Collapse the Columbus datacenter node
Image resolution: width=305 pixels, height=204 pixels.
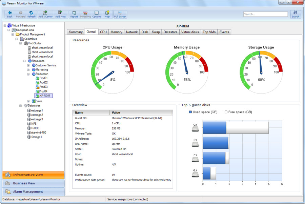coord(17,39)
